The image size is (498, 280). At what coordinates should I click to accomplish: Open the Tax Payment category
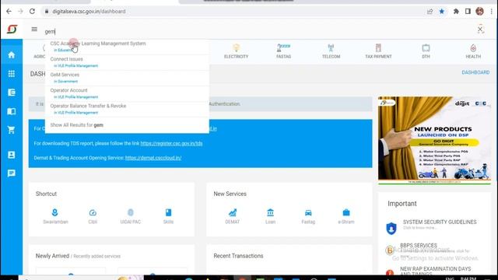coord(378,51)
